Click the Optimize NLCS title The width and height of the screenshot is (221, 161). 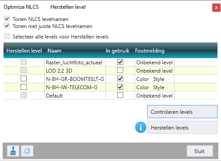click(21, 7)
